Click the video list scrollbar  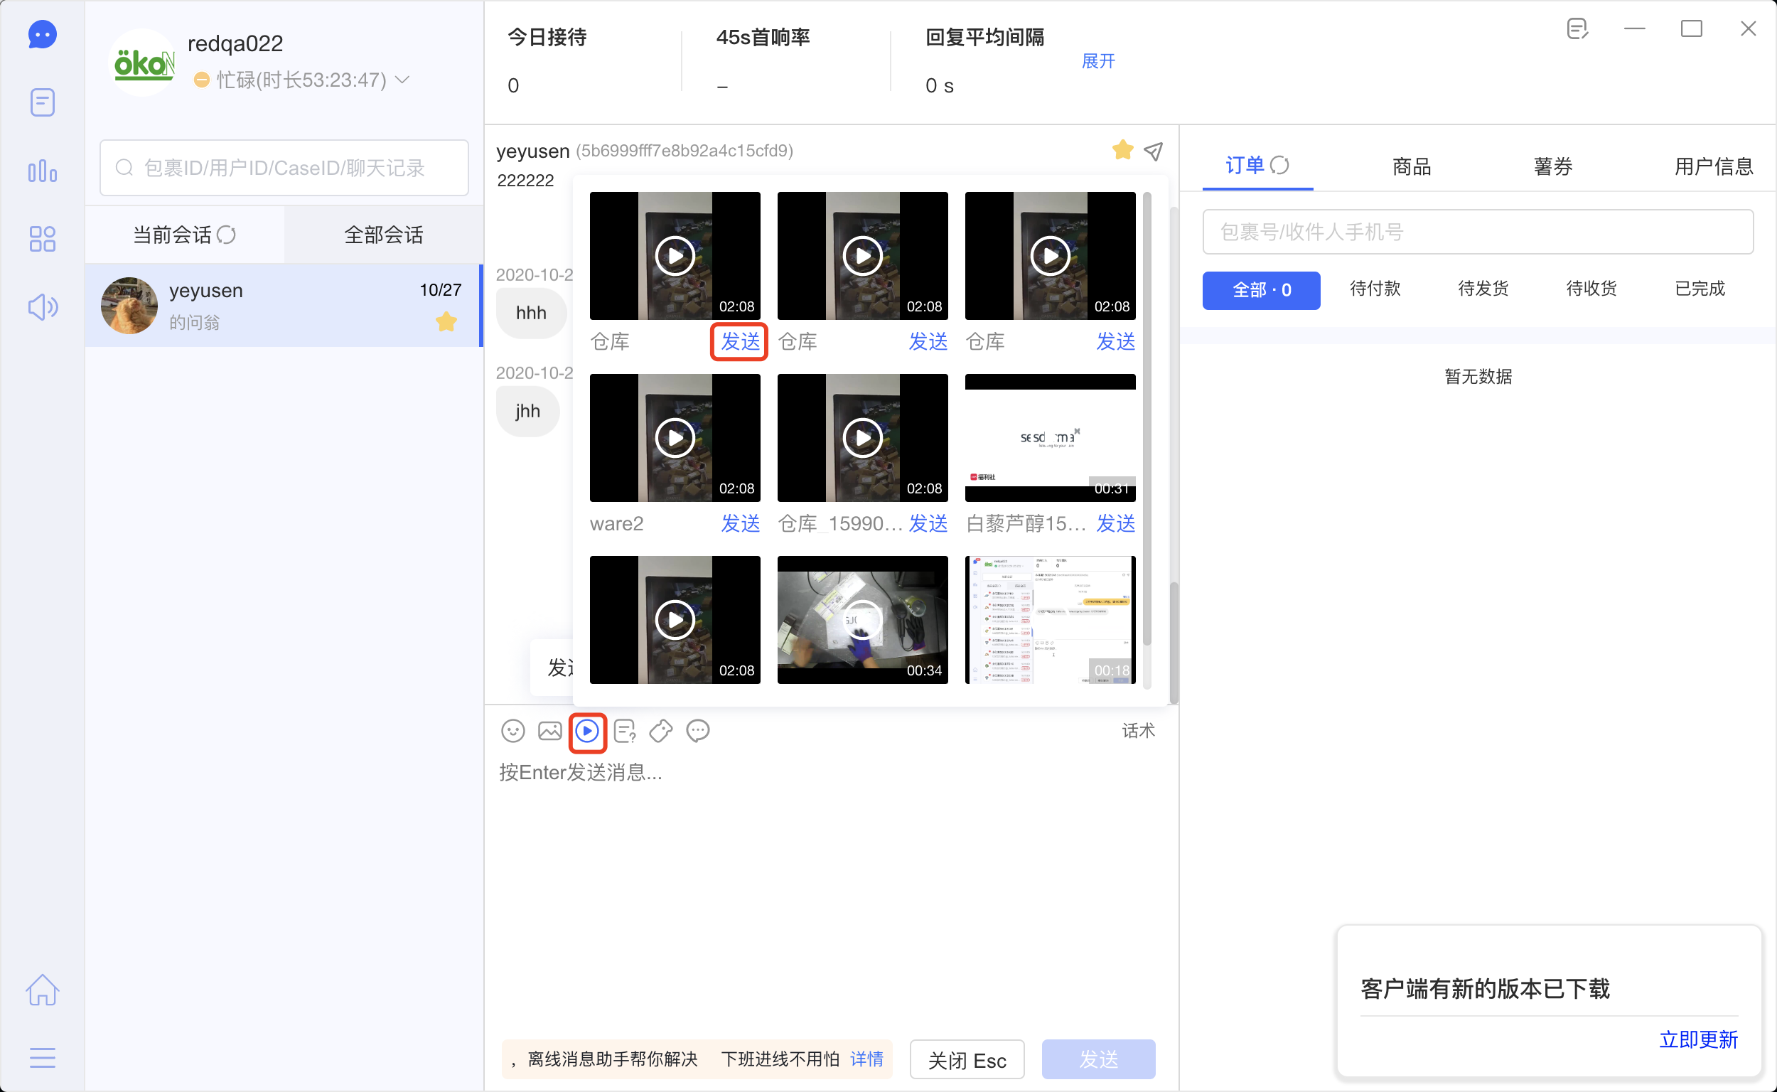tap(1147, 419)
